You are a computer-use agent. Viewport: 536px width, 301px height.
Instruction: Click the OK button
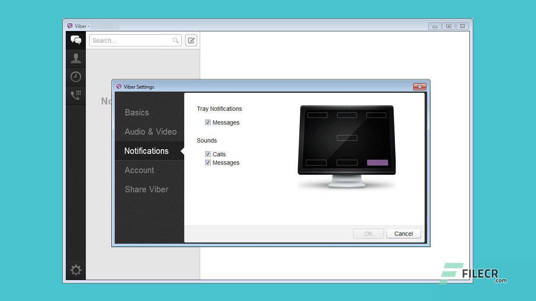coord(368,234)
